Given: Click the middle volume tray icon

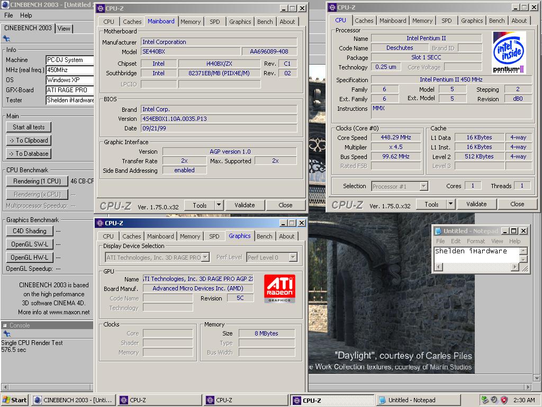Looking at the screenshot, I should tap(494, 400).
